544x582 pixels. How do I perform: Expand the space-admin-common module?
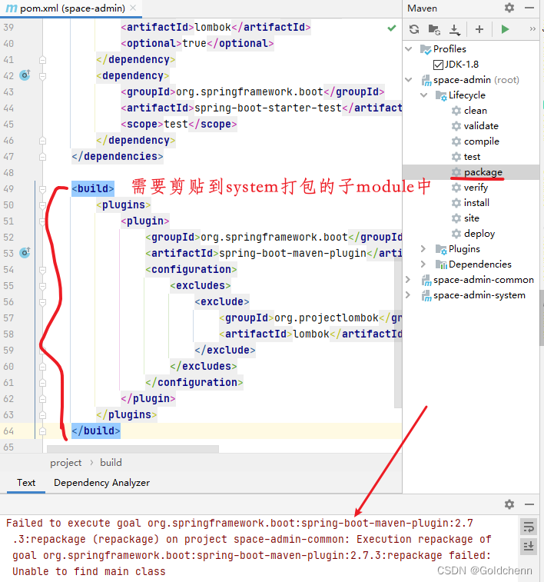(408, 280)
